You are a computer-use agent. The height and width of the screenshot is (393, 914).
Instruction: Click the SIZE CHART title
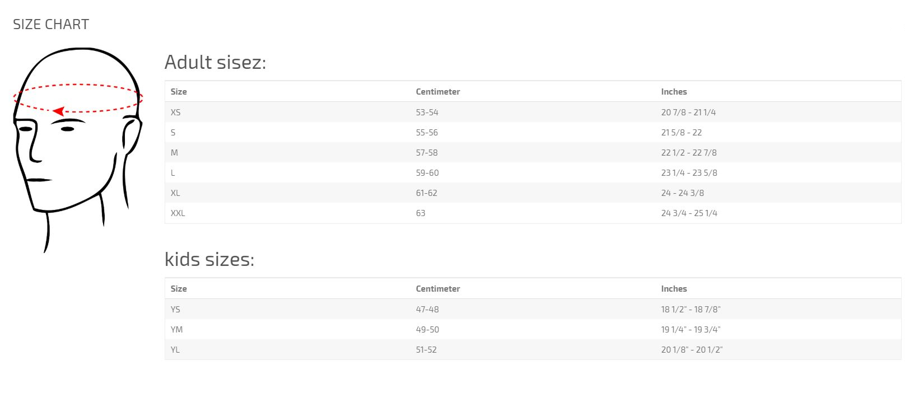click(x=51, y=25)
